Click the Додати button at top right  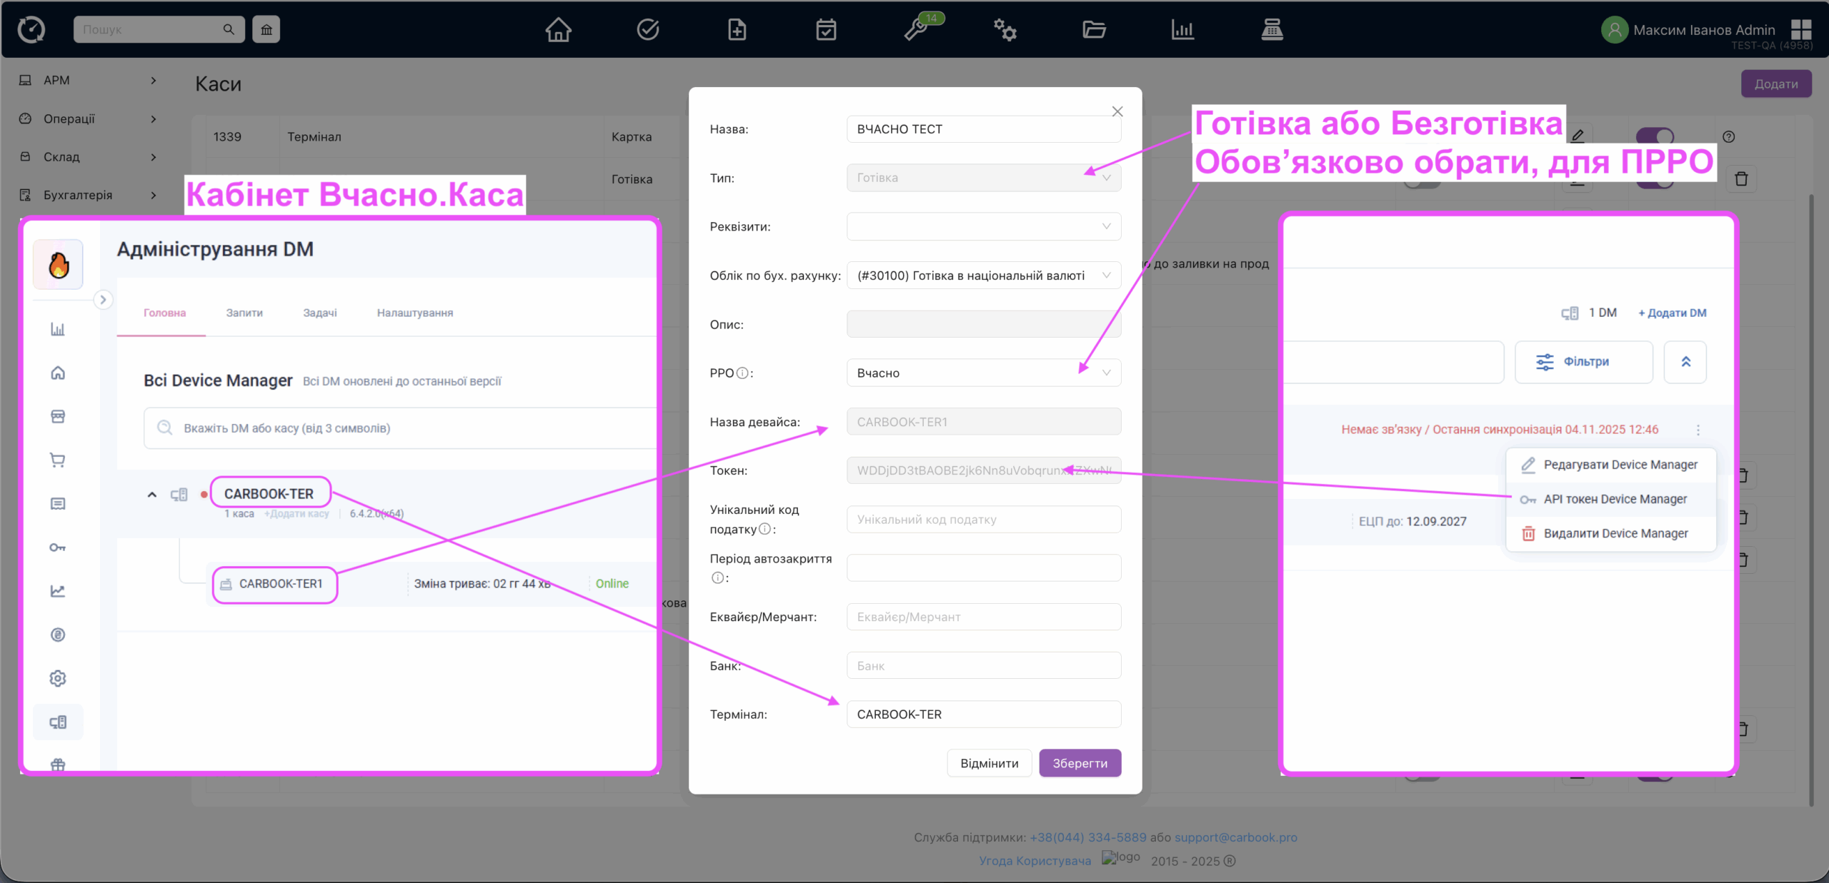pos(1775,84)
